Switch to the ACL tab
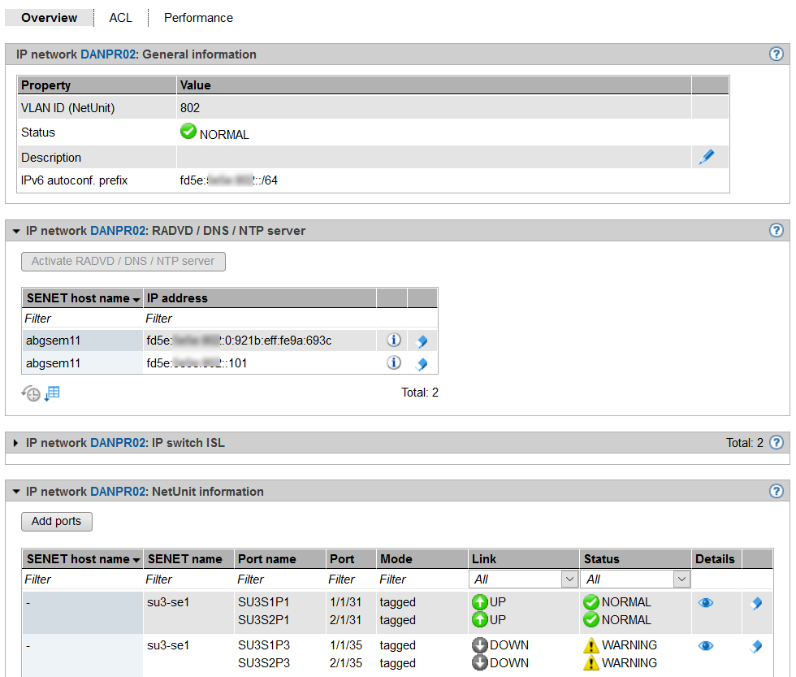Viewport: 796px width, 677px height. pos(120,17)
